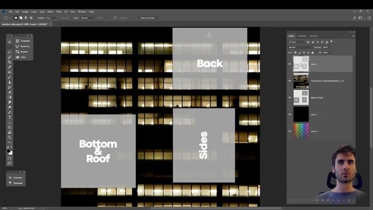Click the Subtract from Selection icon

[x=26, y=18]
